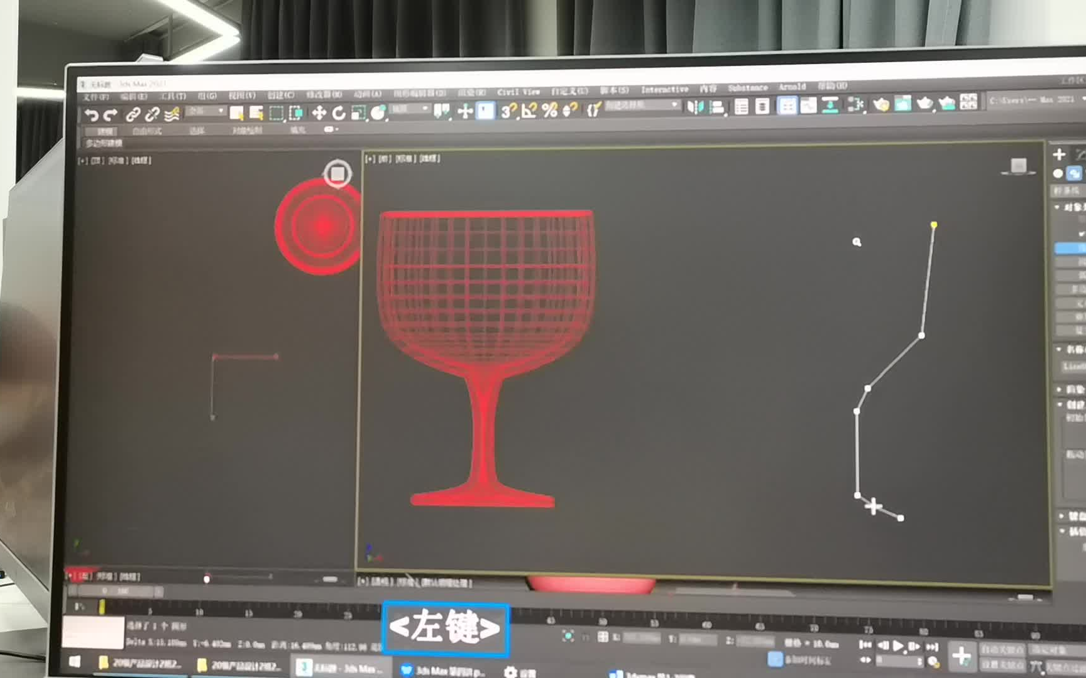This screenshot has width=1086, height=678.
Task: Open the 文件(F) menu
Action: tap(96, 97)
